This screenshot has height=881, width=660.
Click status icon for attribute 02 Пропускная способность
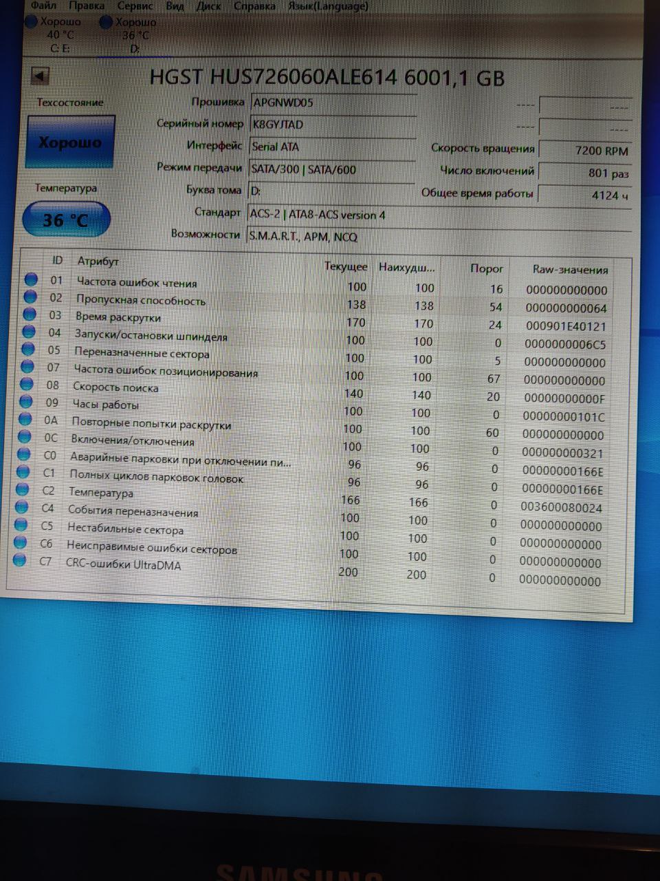point(30,297)
